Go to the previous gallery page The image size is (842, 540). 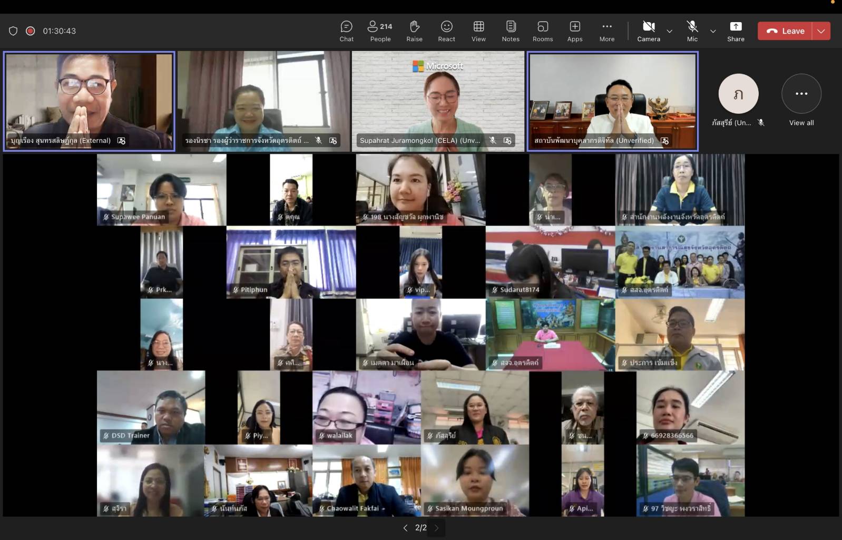pos(405,527)
